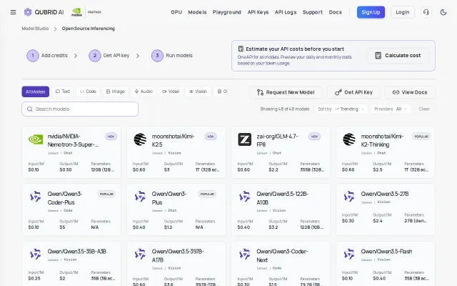The width and height of the screenshot is (457, 286).
Task: Click the Clear filters button
Action: click(x=424, y=109)
